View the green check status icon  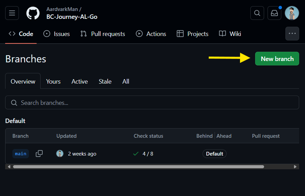point(136,154)
